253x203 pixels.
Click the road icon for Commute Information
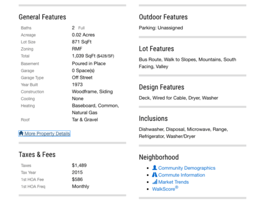click(155, 175)
